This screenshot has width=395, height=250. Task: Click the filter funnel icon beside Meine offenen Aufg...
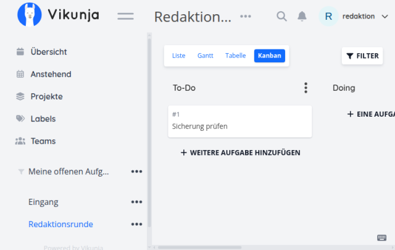(21, 172)
